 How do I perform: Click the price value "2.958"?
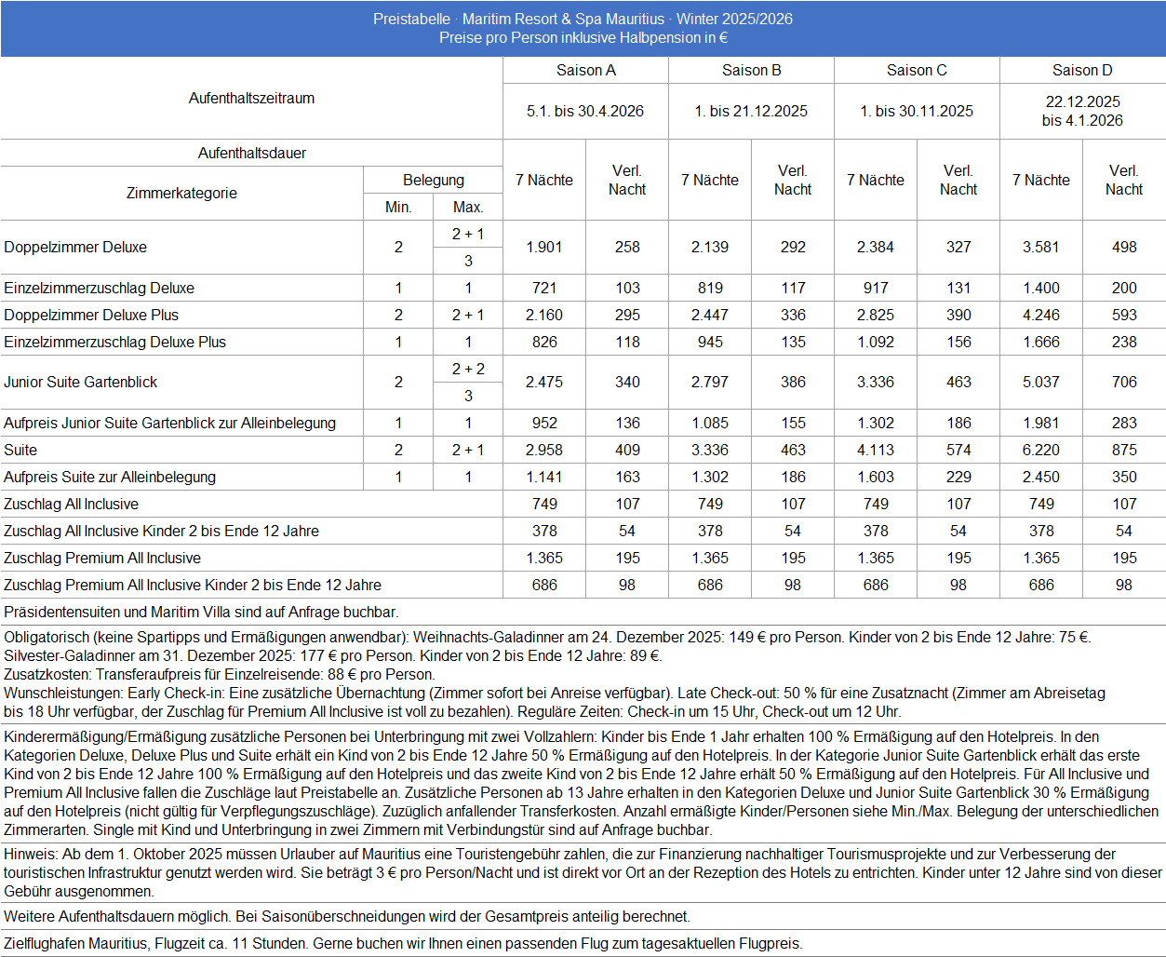tap(544, 450)
